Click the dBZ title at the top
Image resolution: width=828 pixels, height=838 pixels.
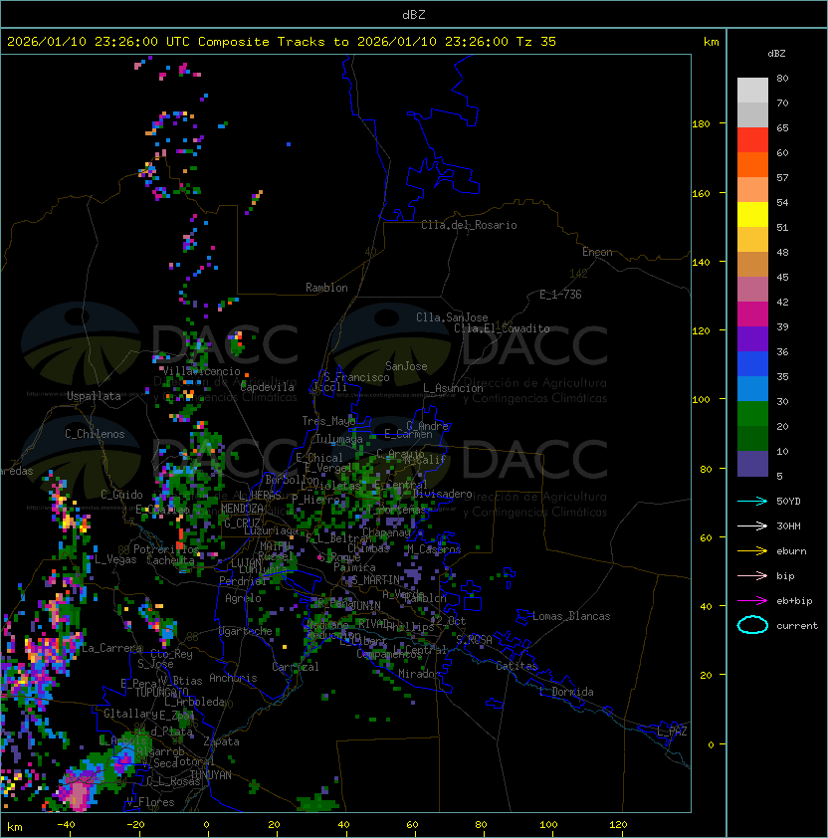click(x=414, y=14)
